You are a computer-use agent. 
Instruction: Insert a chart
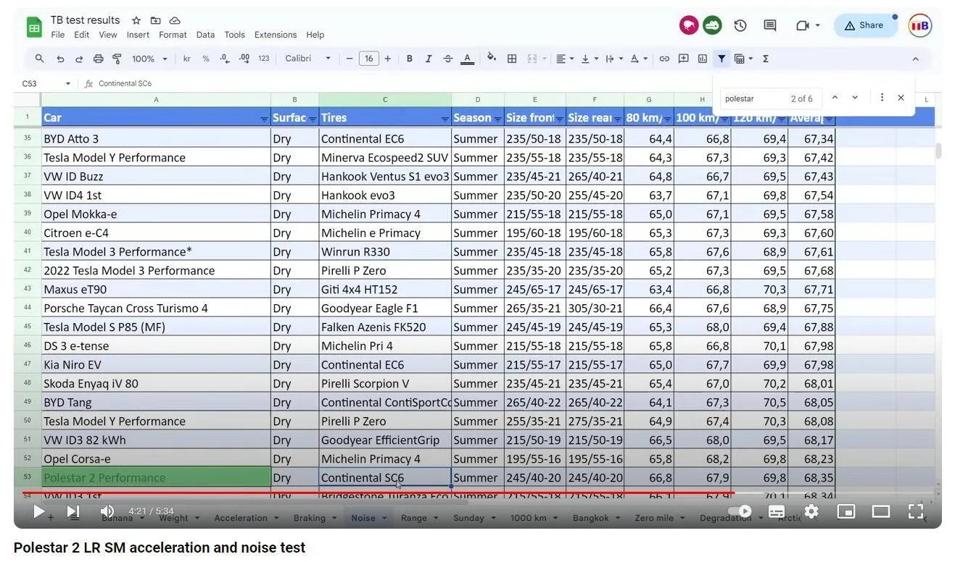click(x=702, y=59)
